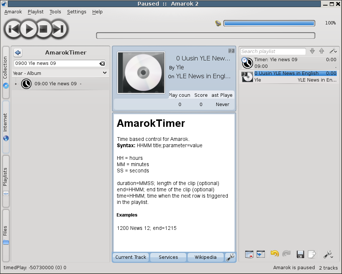Click '2 tracks' in the status bar
This screenshot has width=342, height=274.
[328, 268]
